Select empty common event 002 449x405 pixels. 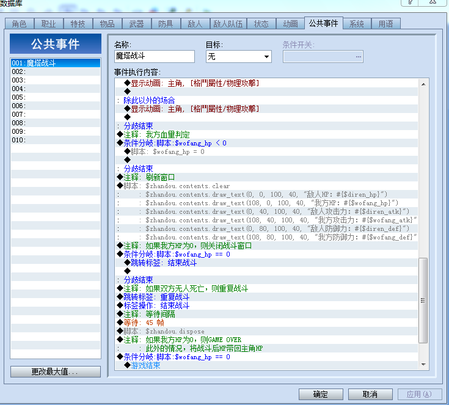coord(56,71)
